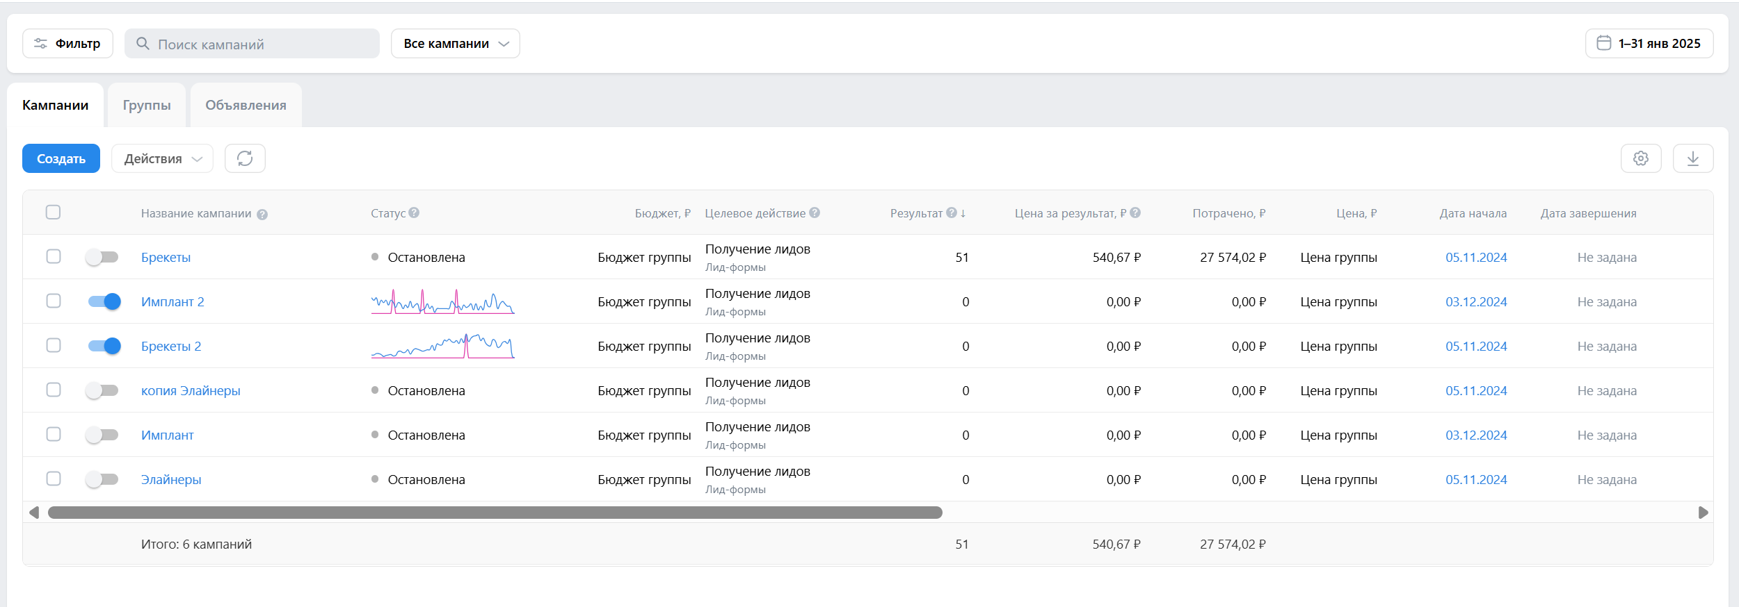Disable the Имплант 2 campaign toggle
Screen dimensions: 1739x607
coord(104,302)
